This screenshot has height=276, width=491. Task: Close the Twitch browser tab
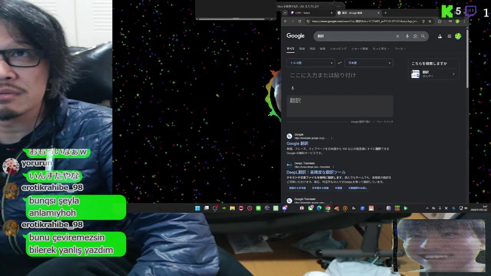(x=331, y=13)
